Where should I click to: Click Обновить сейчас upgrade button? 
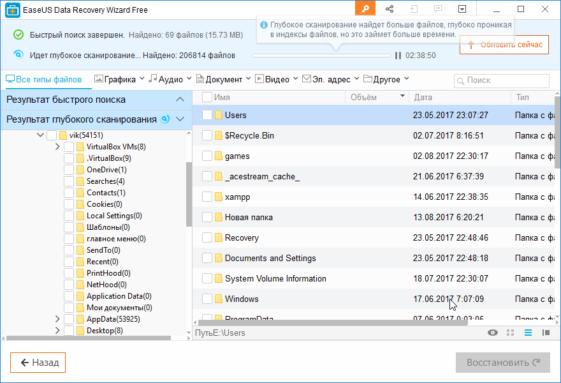click(x=504, y=45)
